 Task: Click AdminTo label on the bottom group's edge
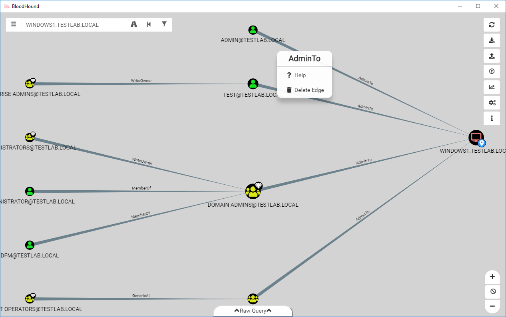coord(363,216)
